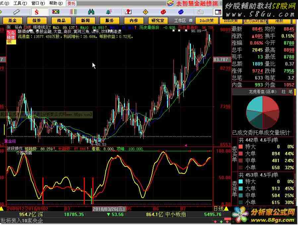Click the small magenta arrow below the chart
This screenshot has width=298, height=225.
186,145
